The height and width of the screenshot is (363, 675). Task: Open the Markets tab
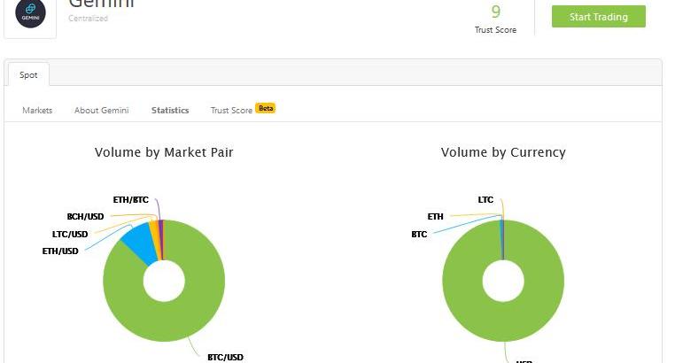point(37,111)
